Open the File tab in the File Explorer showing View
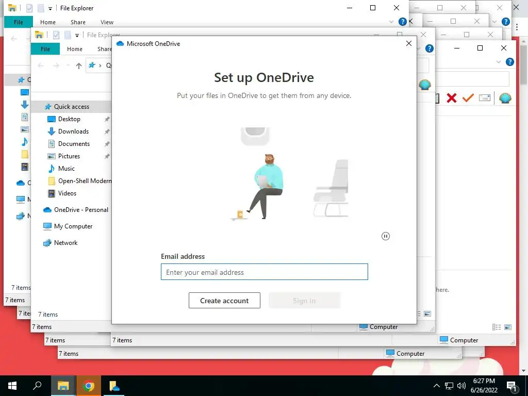 pyautogui.click(x=19, y=22)
